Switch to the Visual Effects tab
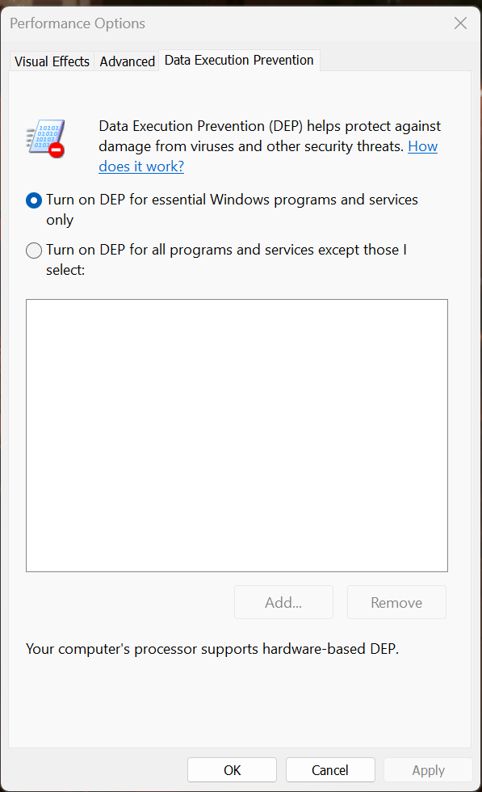482x792 pixels. (x=52, y=61)
